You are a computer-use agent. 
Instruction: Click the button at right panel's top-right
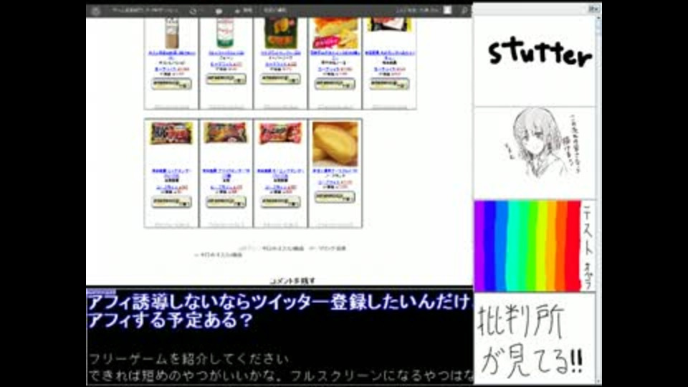pyautogui.click(x=593, y=9)
